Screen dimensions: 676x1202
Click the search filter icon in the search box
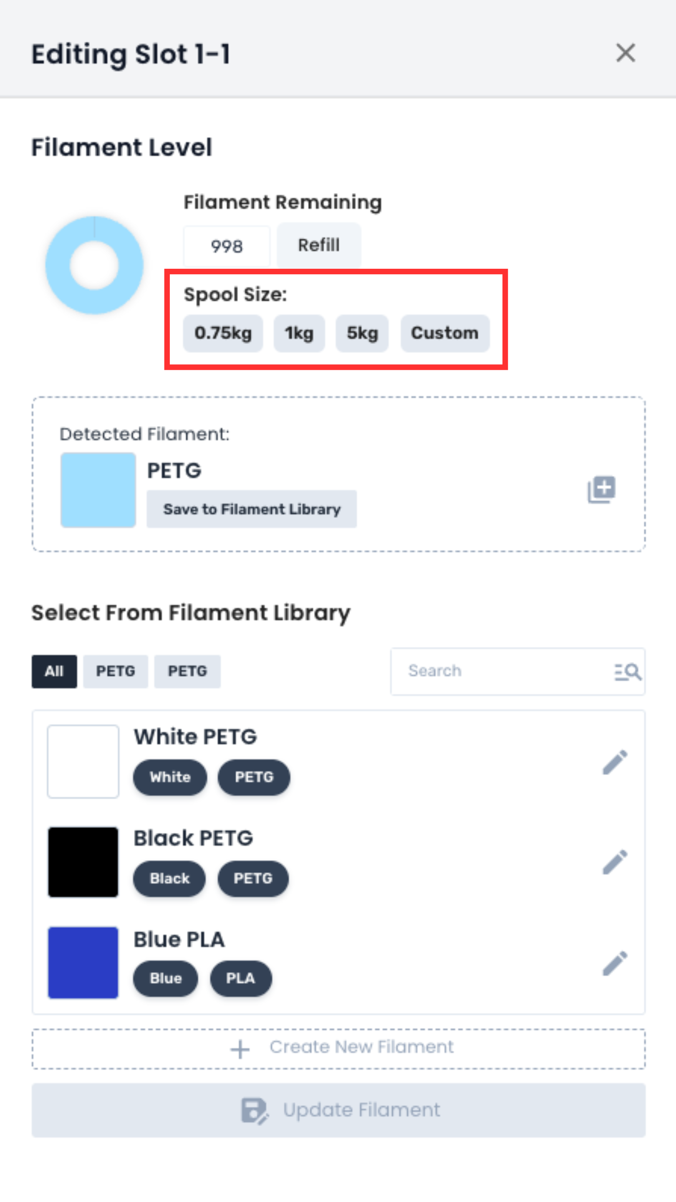[628, 672]
